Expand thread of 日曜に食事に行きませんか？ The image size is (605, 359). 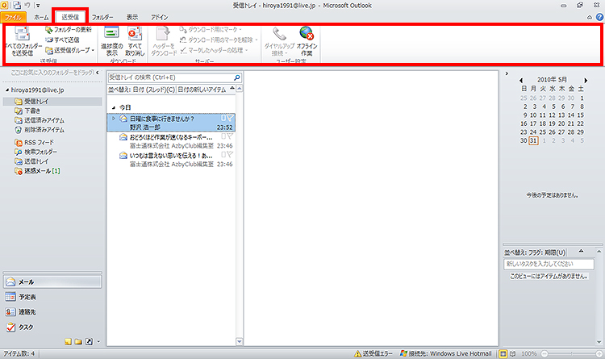pos(114,119)
